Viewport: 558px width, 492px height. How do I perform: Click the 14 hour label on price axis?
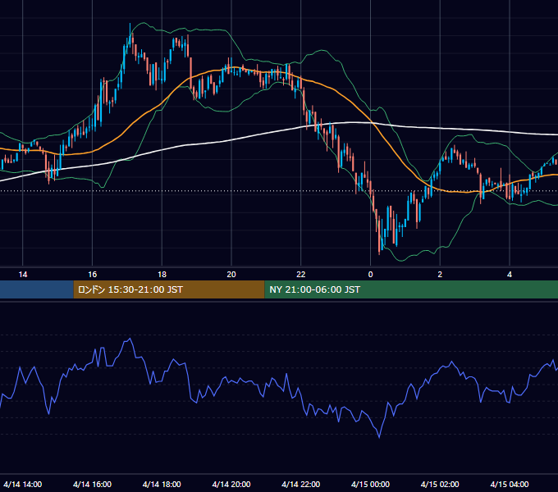tap(23, 275)
